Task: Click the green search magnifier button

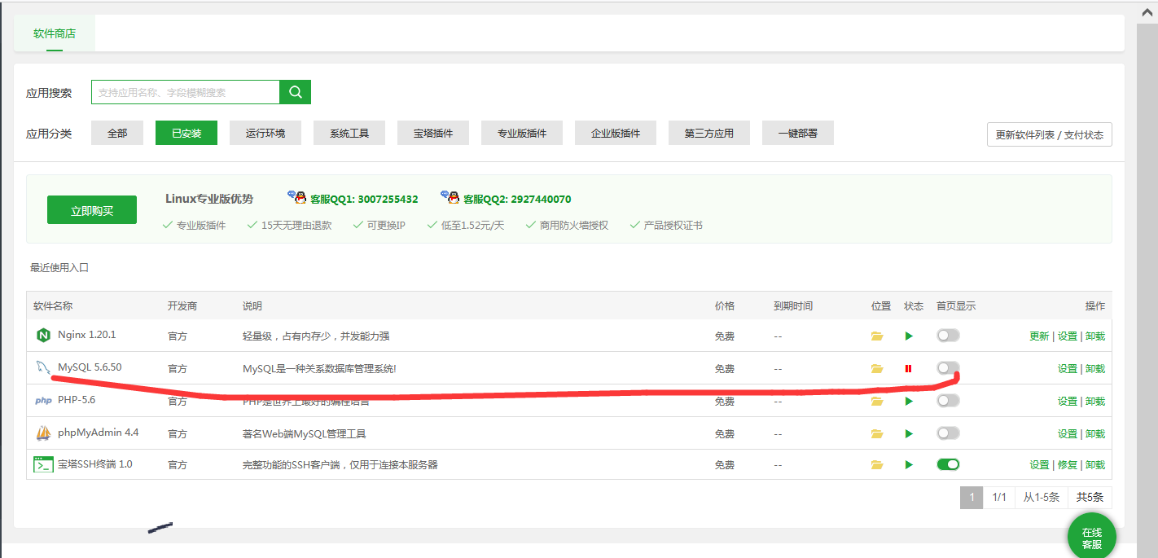Action: coord(295,92)
